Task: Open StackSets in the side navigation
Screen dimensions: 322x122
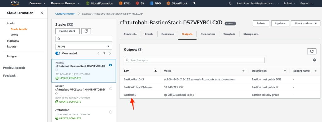Action: tap(13, 41)
